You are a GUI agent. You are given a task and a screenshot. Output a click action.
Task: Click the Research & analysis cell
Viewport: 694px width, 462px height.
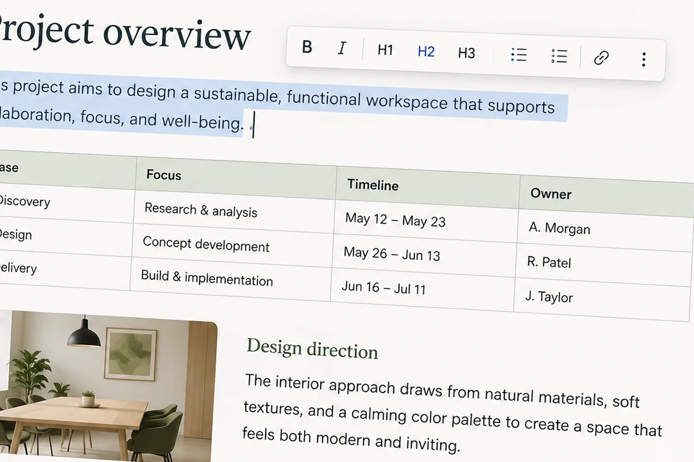click(x=234, y=211)
